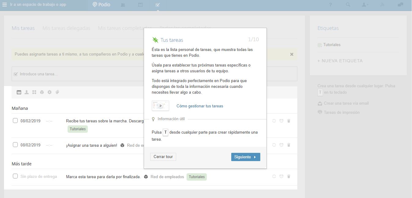This screenshot has height=198, width=412.
Task: Expand the user account dropdown in header
Action: (365, 5)
